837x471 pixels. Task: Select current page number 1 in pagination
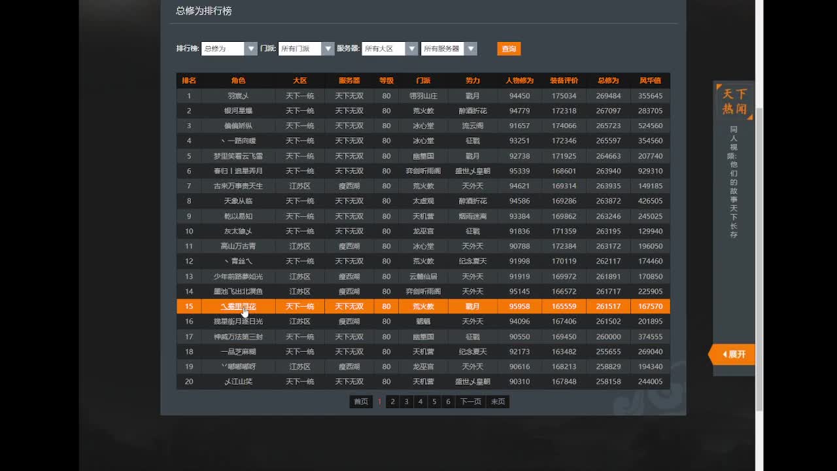379,402
